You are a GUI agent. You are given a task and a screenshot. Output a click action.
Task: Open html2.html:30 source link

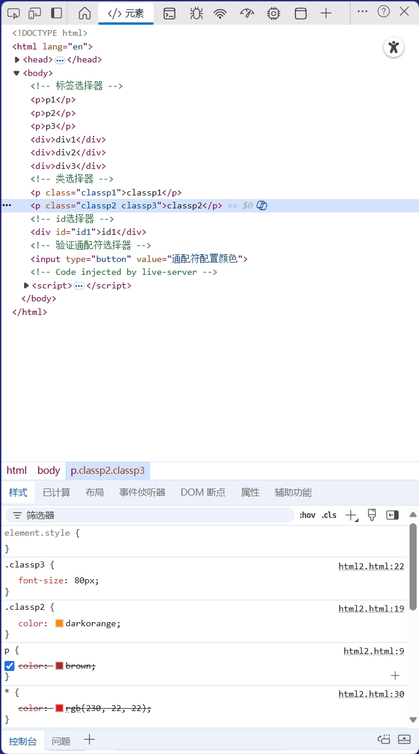click(x=371, y=694)
